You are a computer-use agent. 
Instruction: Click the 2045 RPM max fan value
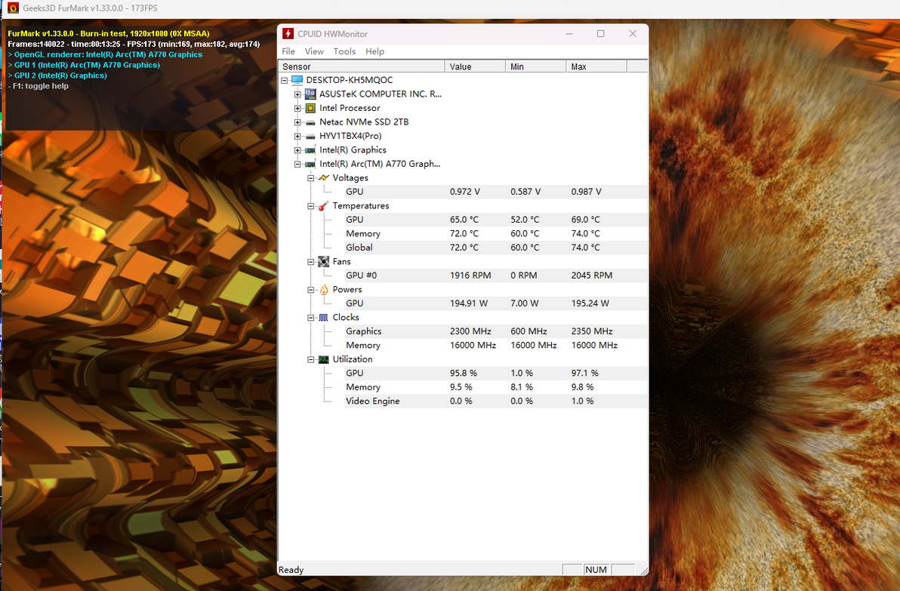tap(592, 275)
